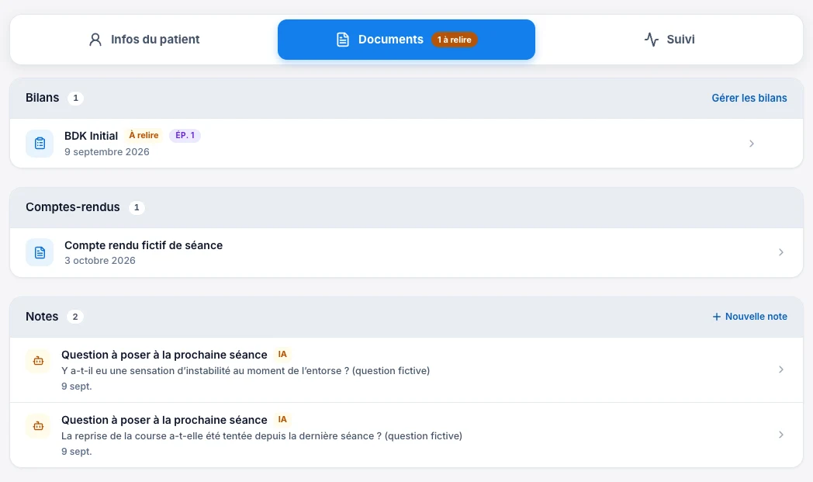Click the activity pulse icon beside Suivi

coord(652,40)
